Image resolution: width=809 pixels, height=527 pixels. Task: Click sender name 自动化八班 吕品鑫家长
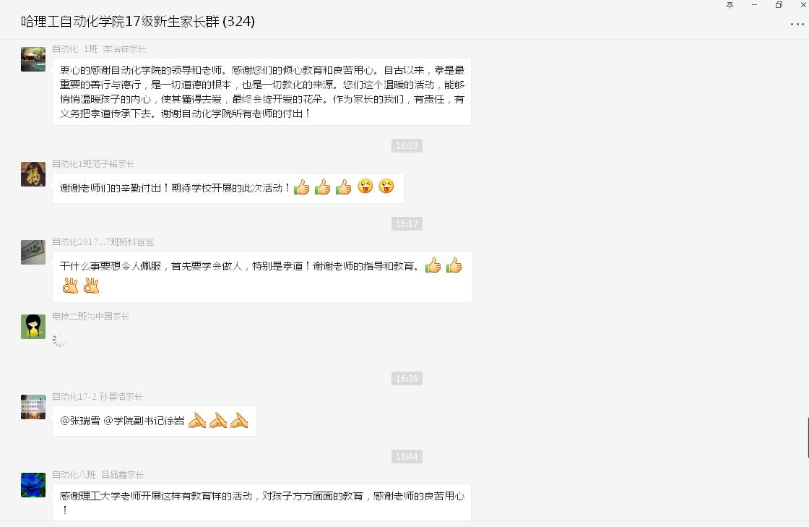(x=98, y=474)
